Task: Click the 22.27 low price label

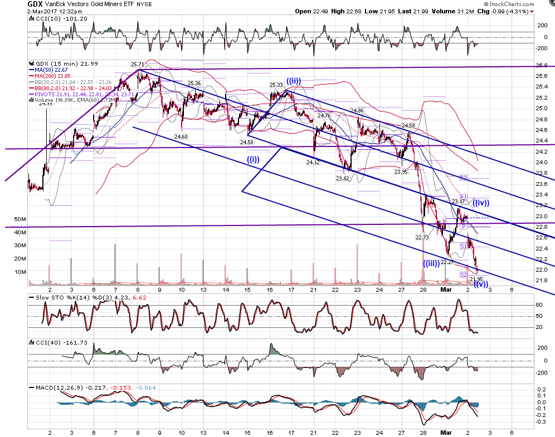Action: [x=447, y=262]
